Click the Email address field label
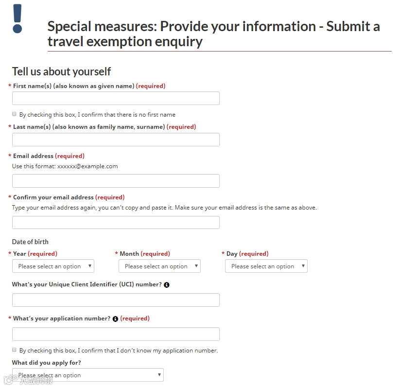The width and height of the screenshot is (400, 388). coord(34,156)
